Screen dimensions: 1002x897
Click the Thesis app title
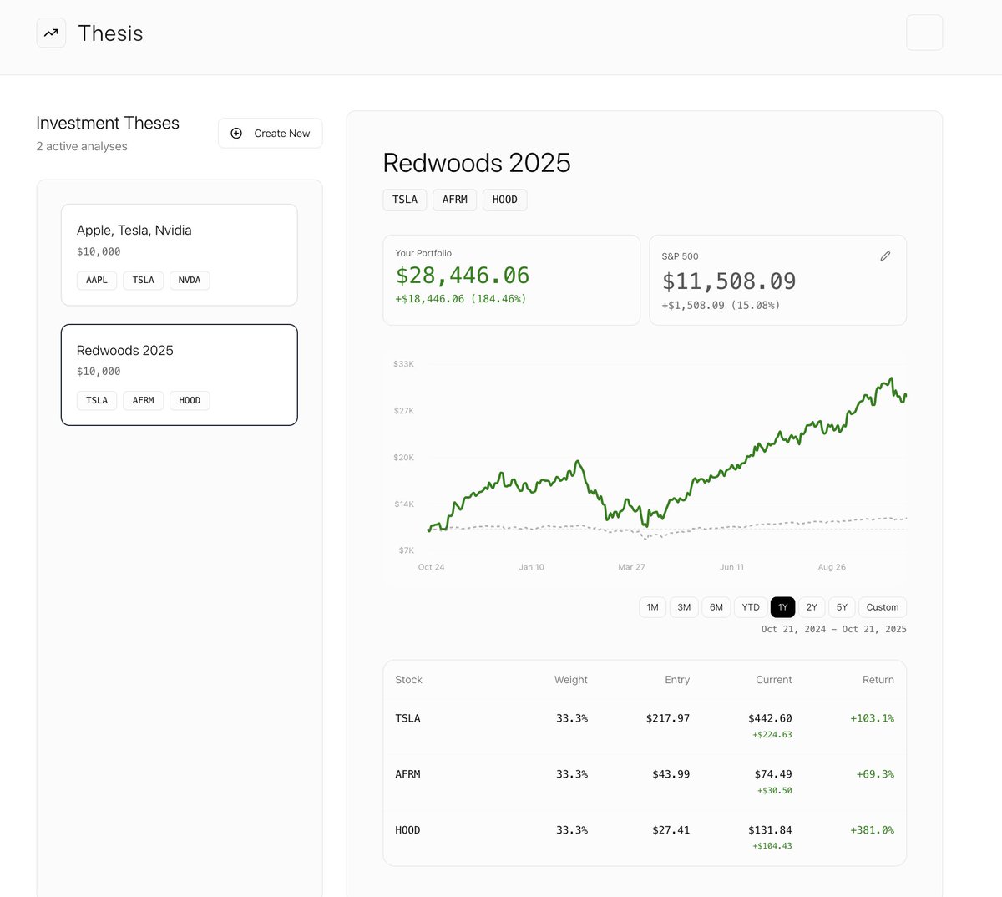point(111,33)
